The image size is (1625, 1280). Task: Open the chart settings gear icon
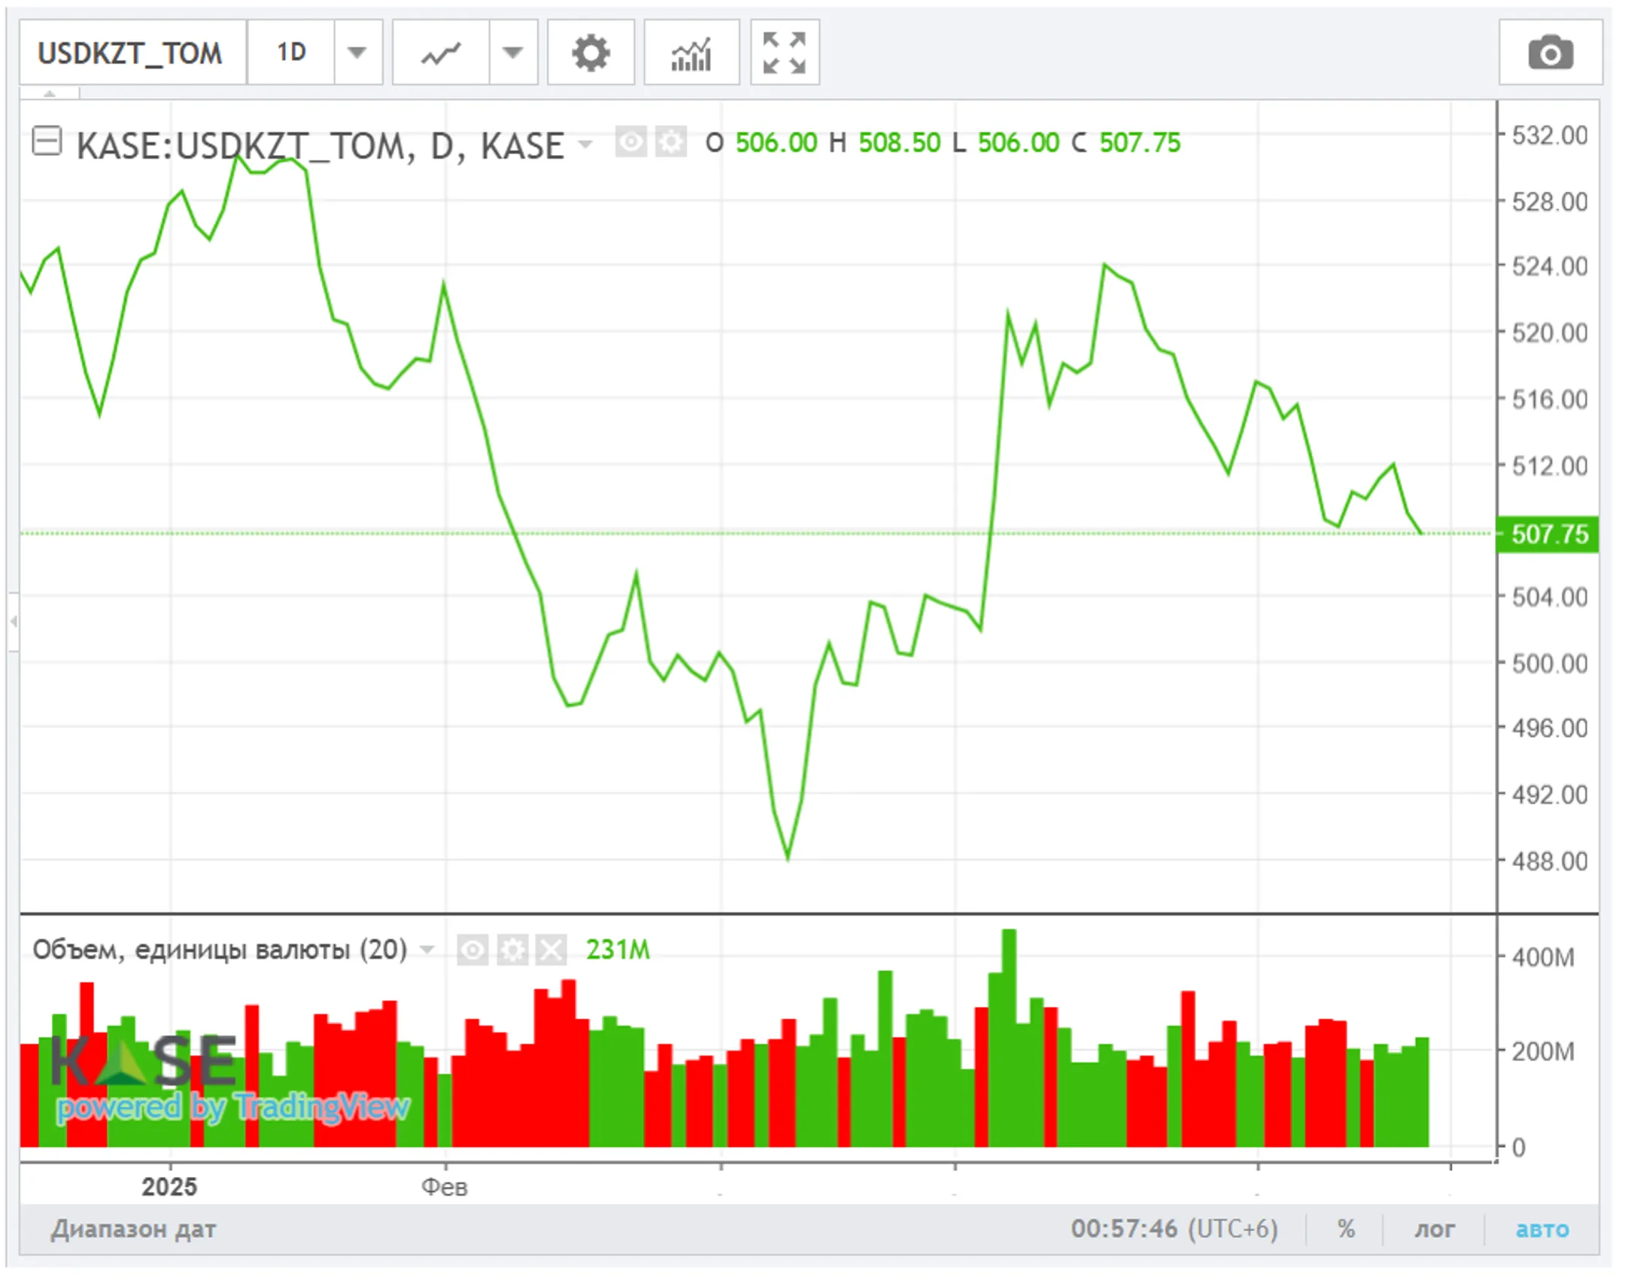[591, 53]
